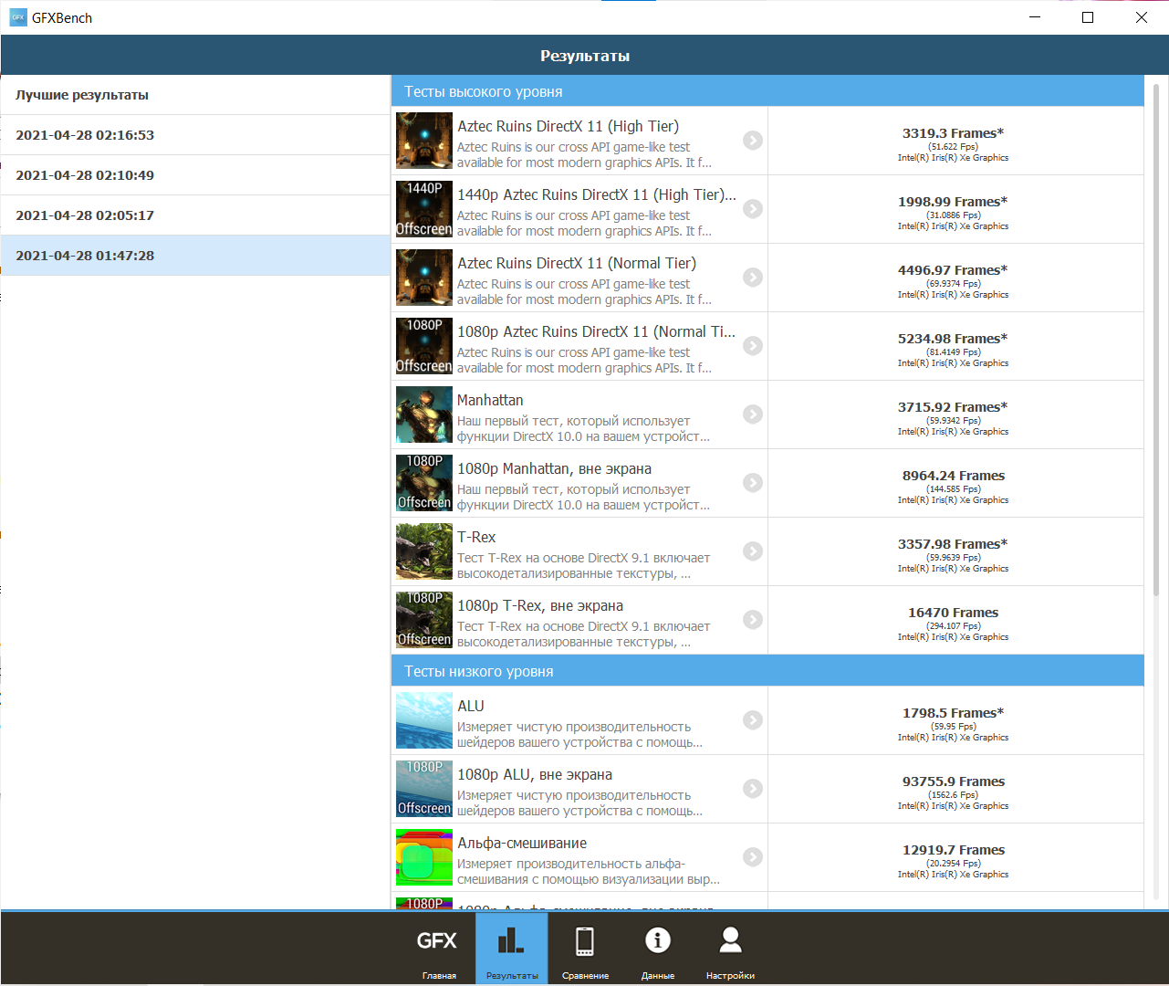The height and width of the screenshot is (986, 1169).
Task: Click the Aztec Ruins DirectX 11 (Normal Tier) title
Action: 577,264
